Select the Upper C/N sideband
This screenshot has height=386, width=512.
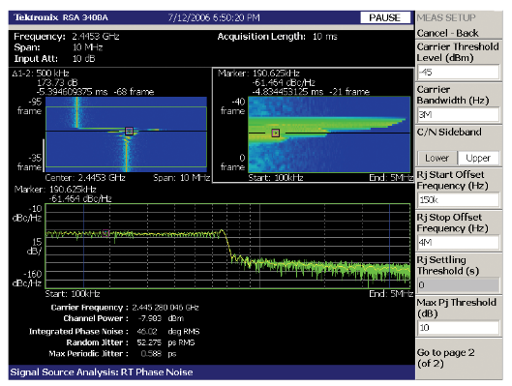[478, 158]
